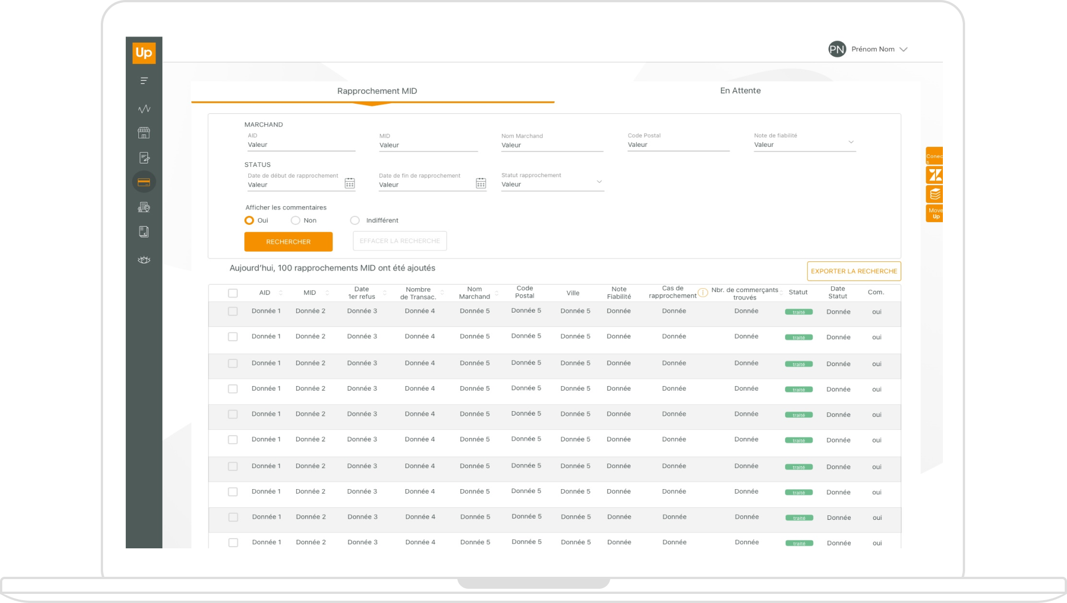Focus the Nom Marchand input field

pos(551,145)
